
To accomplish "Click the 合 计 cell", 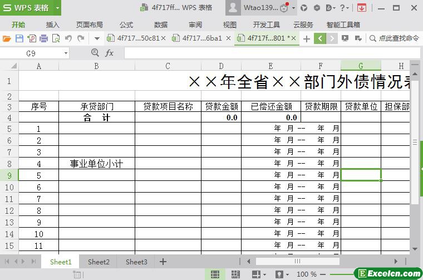I will [x=97, y=117].
